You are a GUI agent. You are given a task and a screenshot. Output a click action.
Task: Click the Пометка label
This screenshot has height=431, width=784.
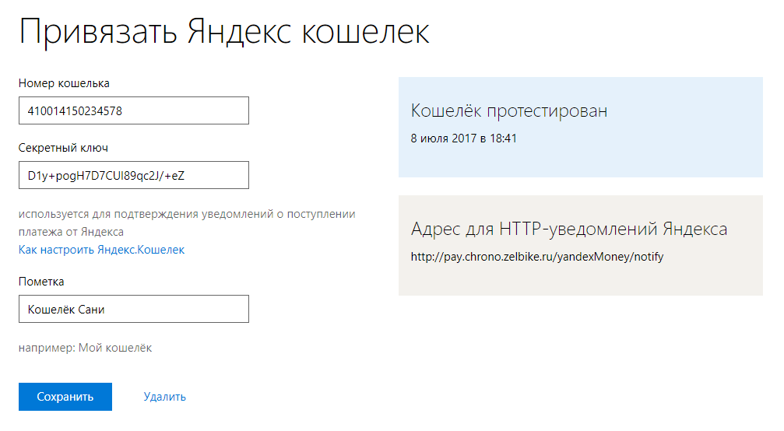click(41, 282)
